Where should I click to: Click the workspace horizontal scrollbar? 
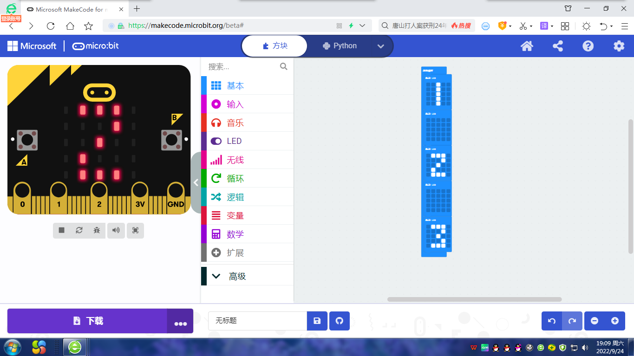point(474,299)
